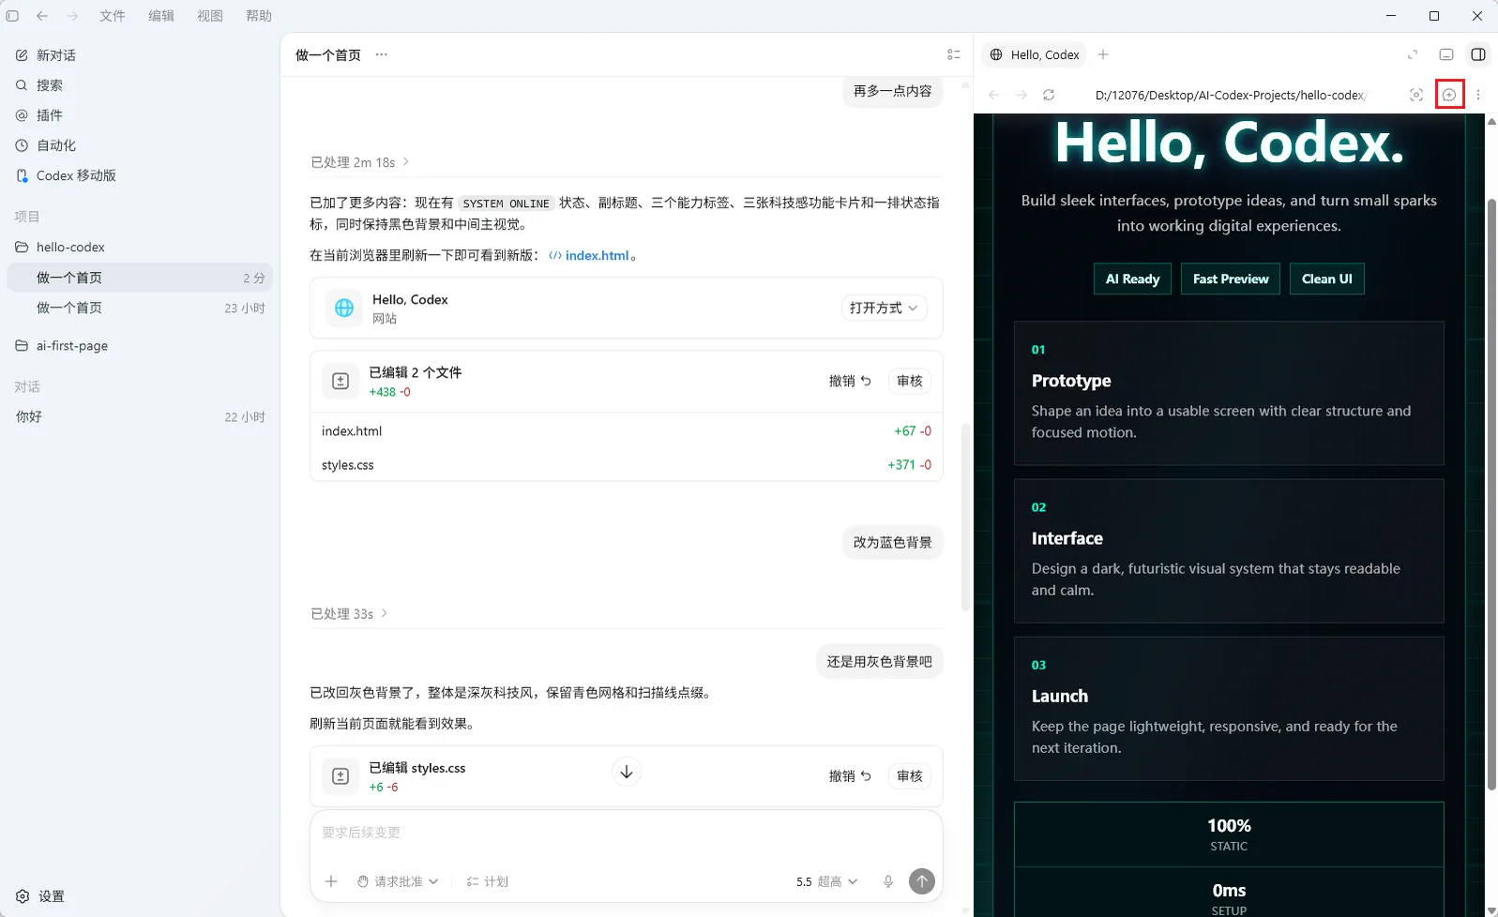Focus the 要求后续变更 input field
This screenshot has width=1498, height=917.
(x=627, y=833)
